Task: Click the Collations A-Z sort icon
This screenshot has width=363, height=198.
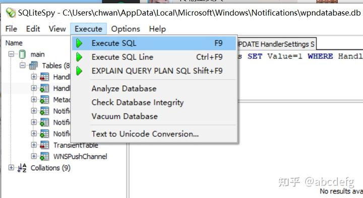Action: pyautogui.click(x=22, y=168)
